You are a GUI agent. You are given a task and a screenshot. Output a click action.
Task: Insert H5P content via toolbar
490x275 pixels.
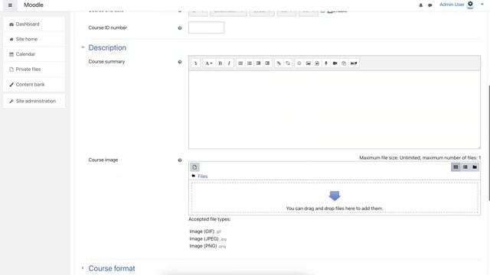point(354,63)
